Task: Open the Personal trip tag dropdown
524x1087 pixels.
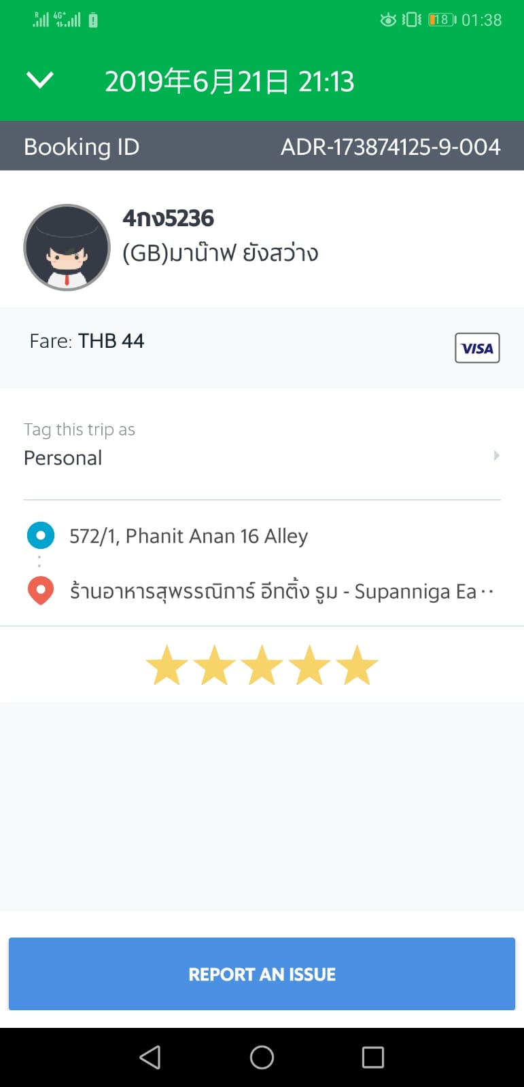Action: click(x=63, y=458)
